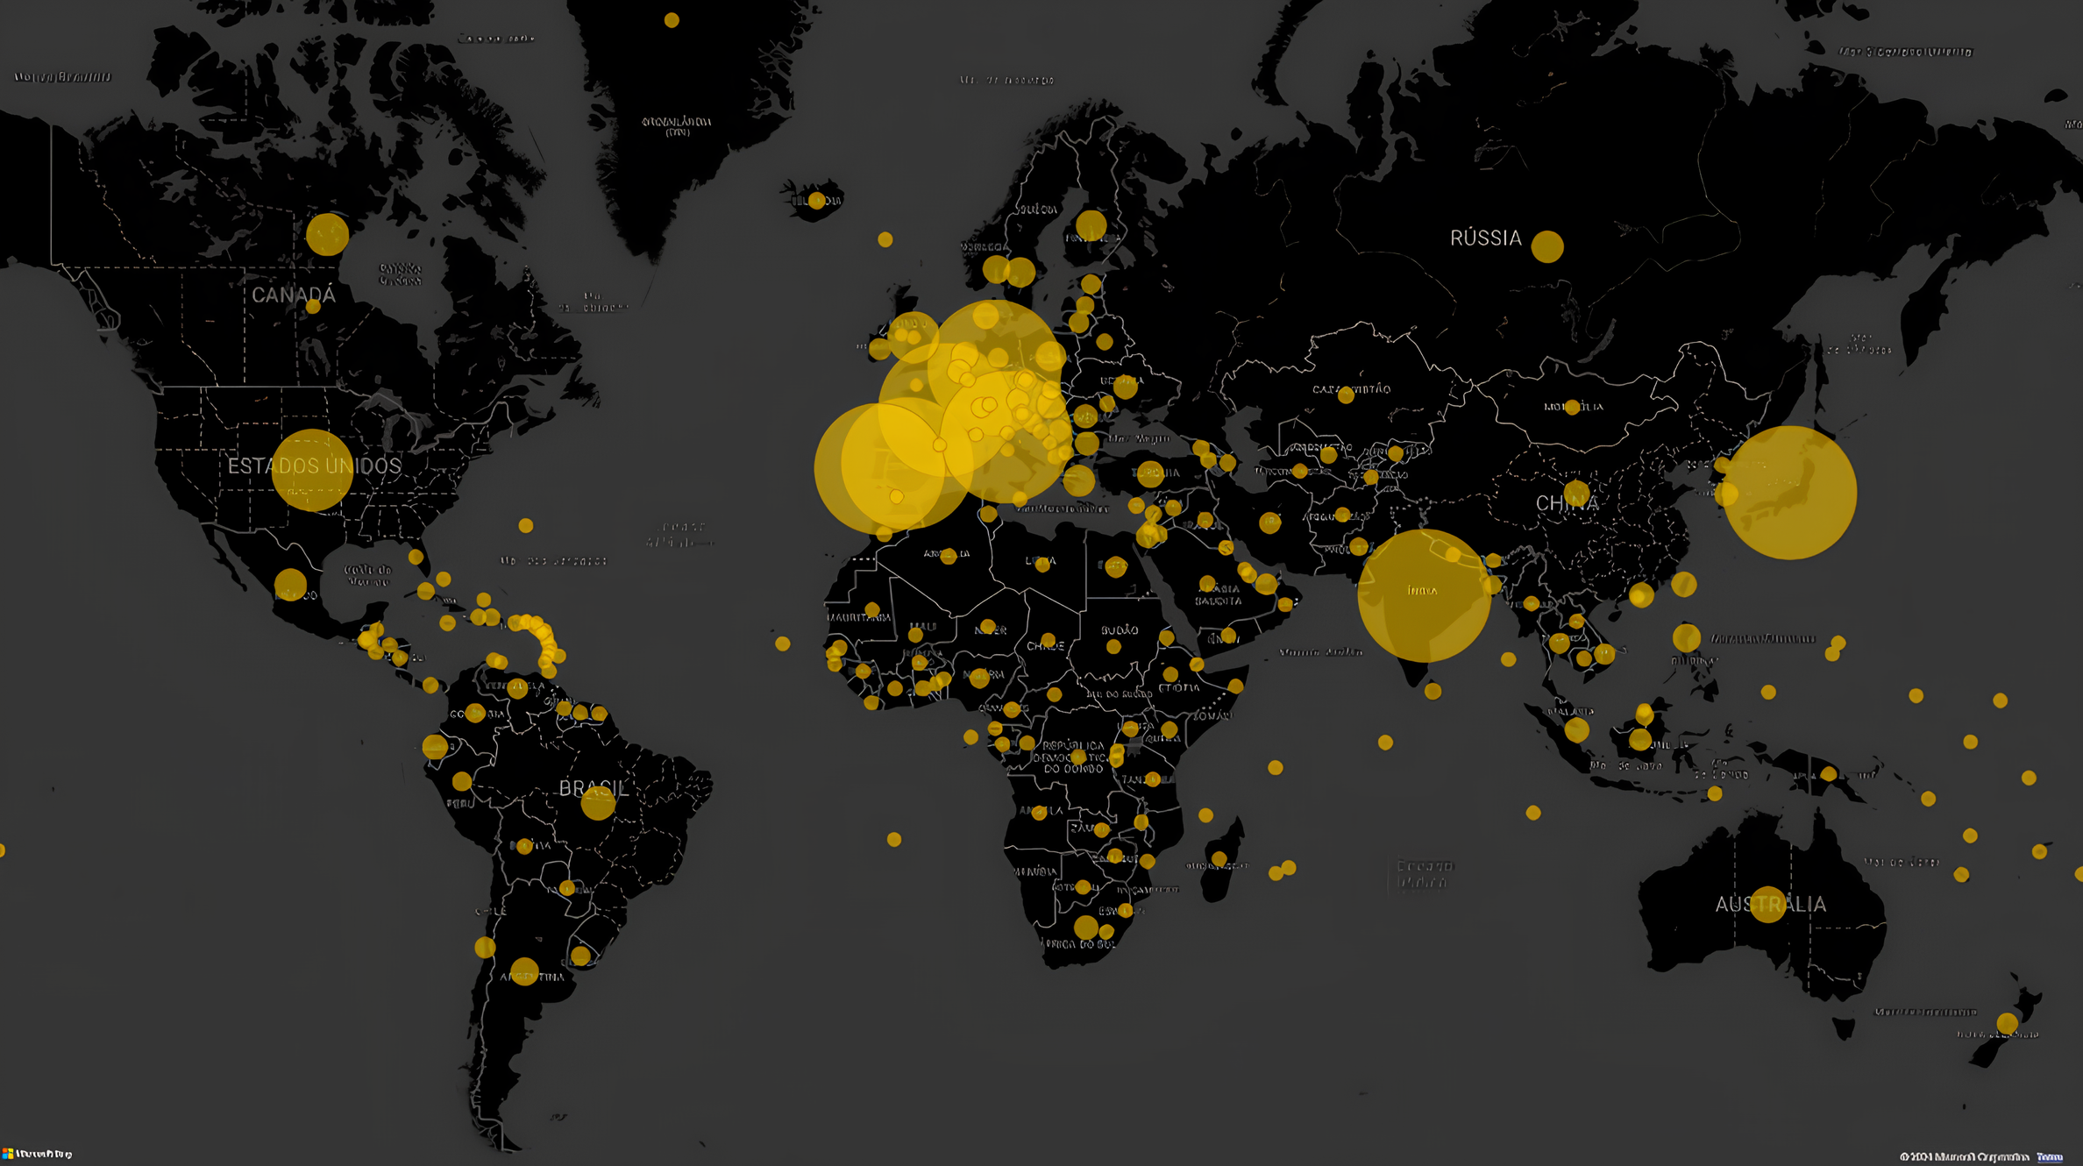Select the large bubble over Japan
The height and width of the screenshot is (1166, 2083).
1789,493
